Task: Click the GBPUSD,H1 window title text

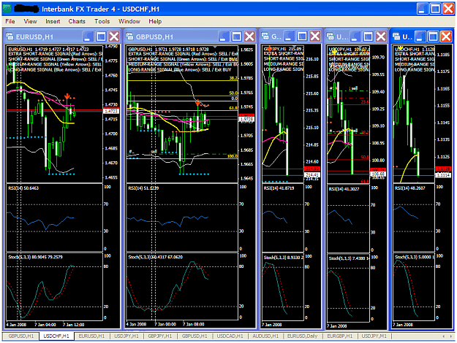Action: click(154, 37)
